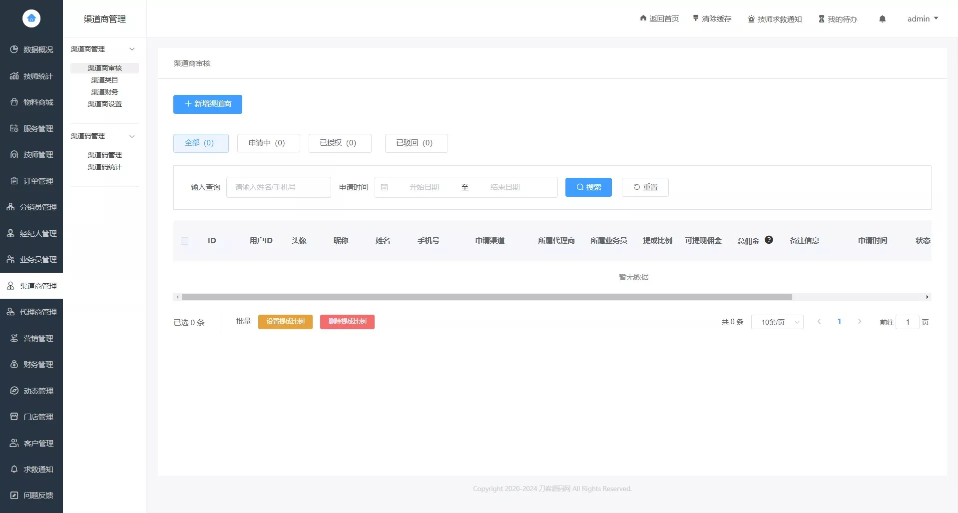Select the 申请中 filter tab
This screenshot has height=513, width=958.
[x=268, y=143]
